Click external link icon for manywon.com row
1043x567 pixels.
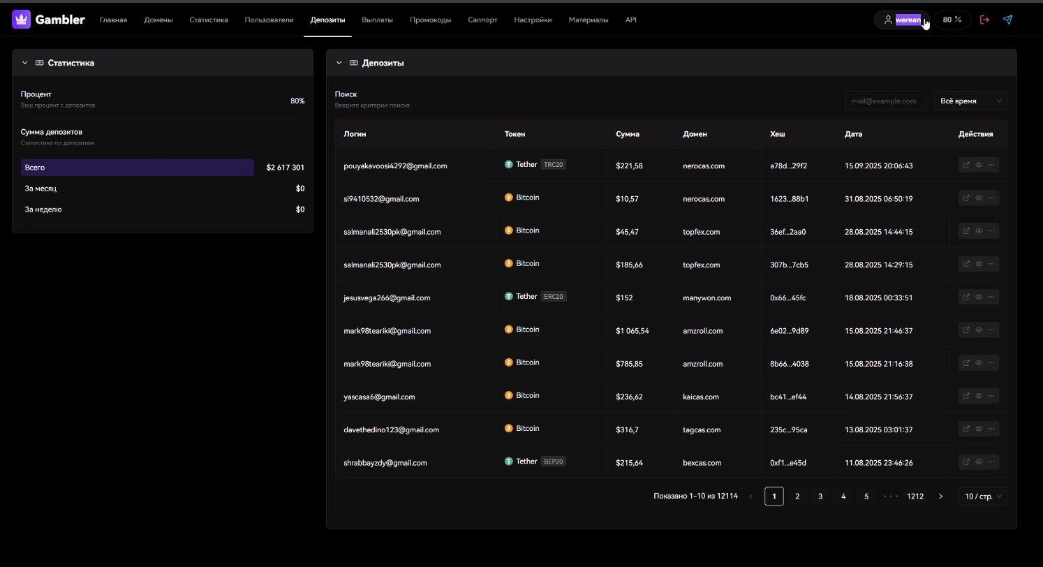(x=966, y=297)
